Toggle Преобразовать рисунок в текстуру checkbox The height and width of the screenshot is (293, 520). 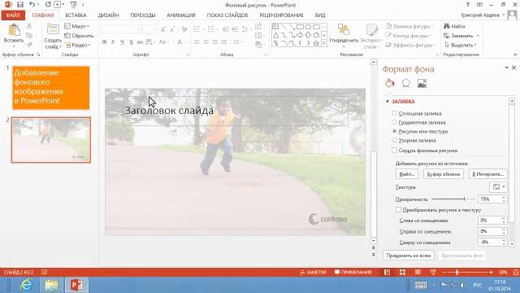point(398,210)
